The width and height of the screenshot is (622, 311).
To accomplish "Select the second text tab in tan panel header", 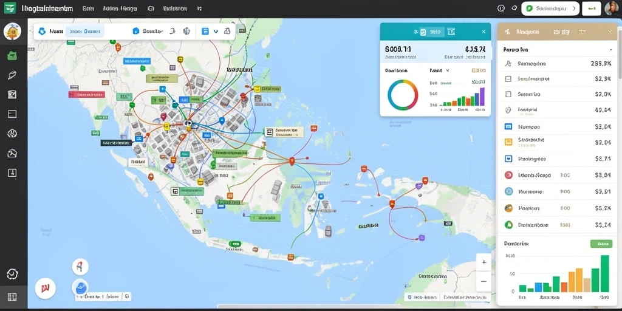I will tap(561, 32).
